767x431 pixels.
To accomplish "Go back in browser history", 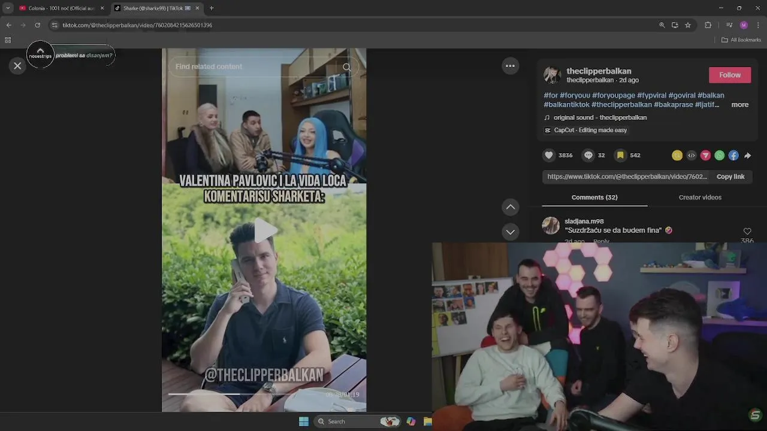I will tap(8, 25).
